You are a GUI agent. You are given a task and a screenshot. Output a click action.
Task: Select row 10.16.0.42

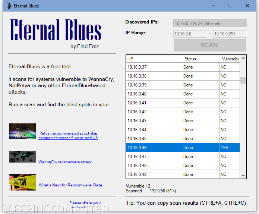coord(183,112)
